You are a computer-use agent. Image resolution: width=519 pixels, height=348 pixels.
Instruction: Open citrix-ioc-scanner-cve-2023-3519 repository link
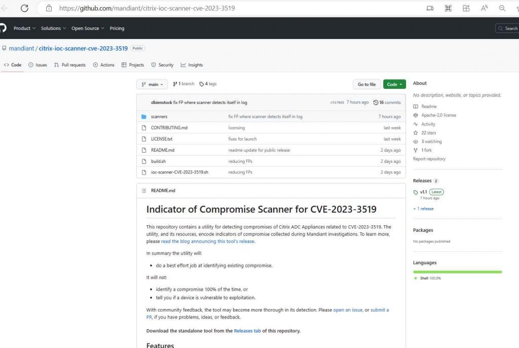point(83,48)
